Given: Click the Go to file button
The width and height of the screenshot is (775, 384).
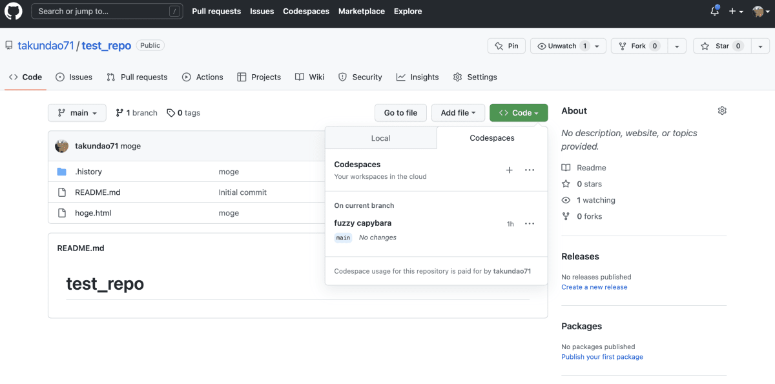Looking at the screenshot, I should click(x=400, y=112).
